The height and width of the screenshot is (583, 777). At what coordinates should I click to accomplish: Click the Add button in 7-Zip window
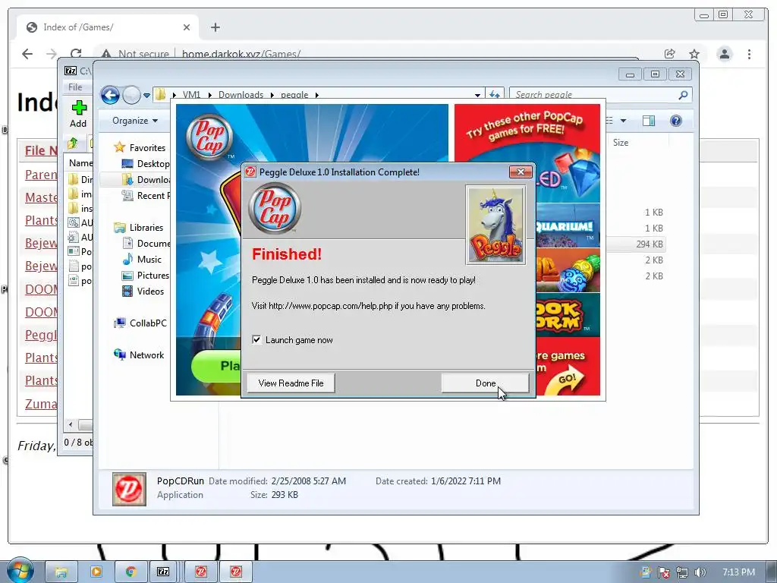tap(78, 114)
